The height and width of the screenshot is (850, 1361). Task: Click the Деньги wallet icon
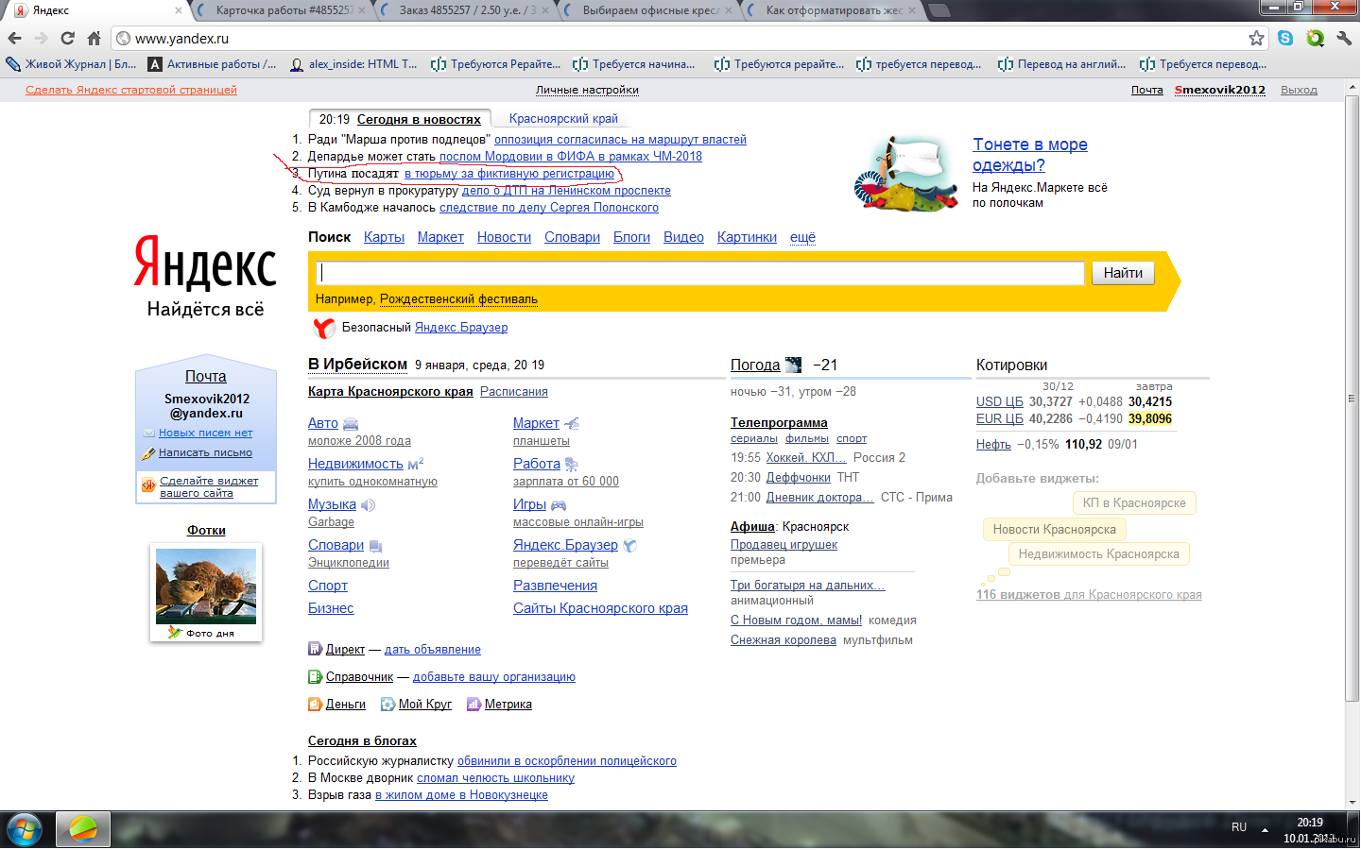(x=316, y=704)
